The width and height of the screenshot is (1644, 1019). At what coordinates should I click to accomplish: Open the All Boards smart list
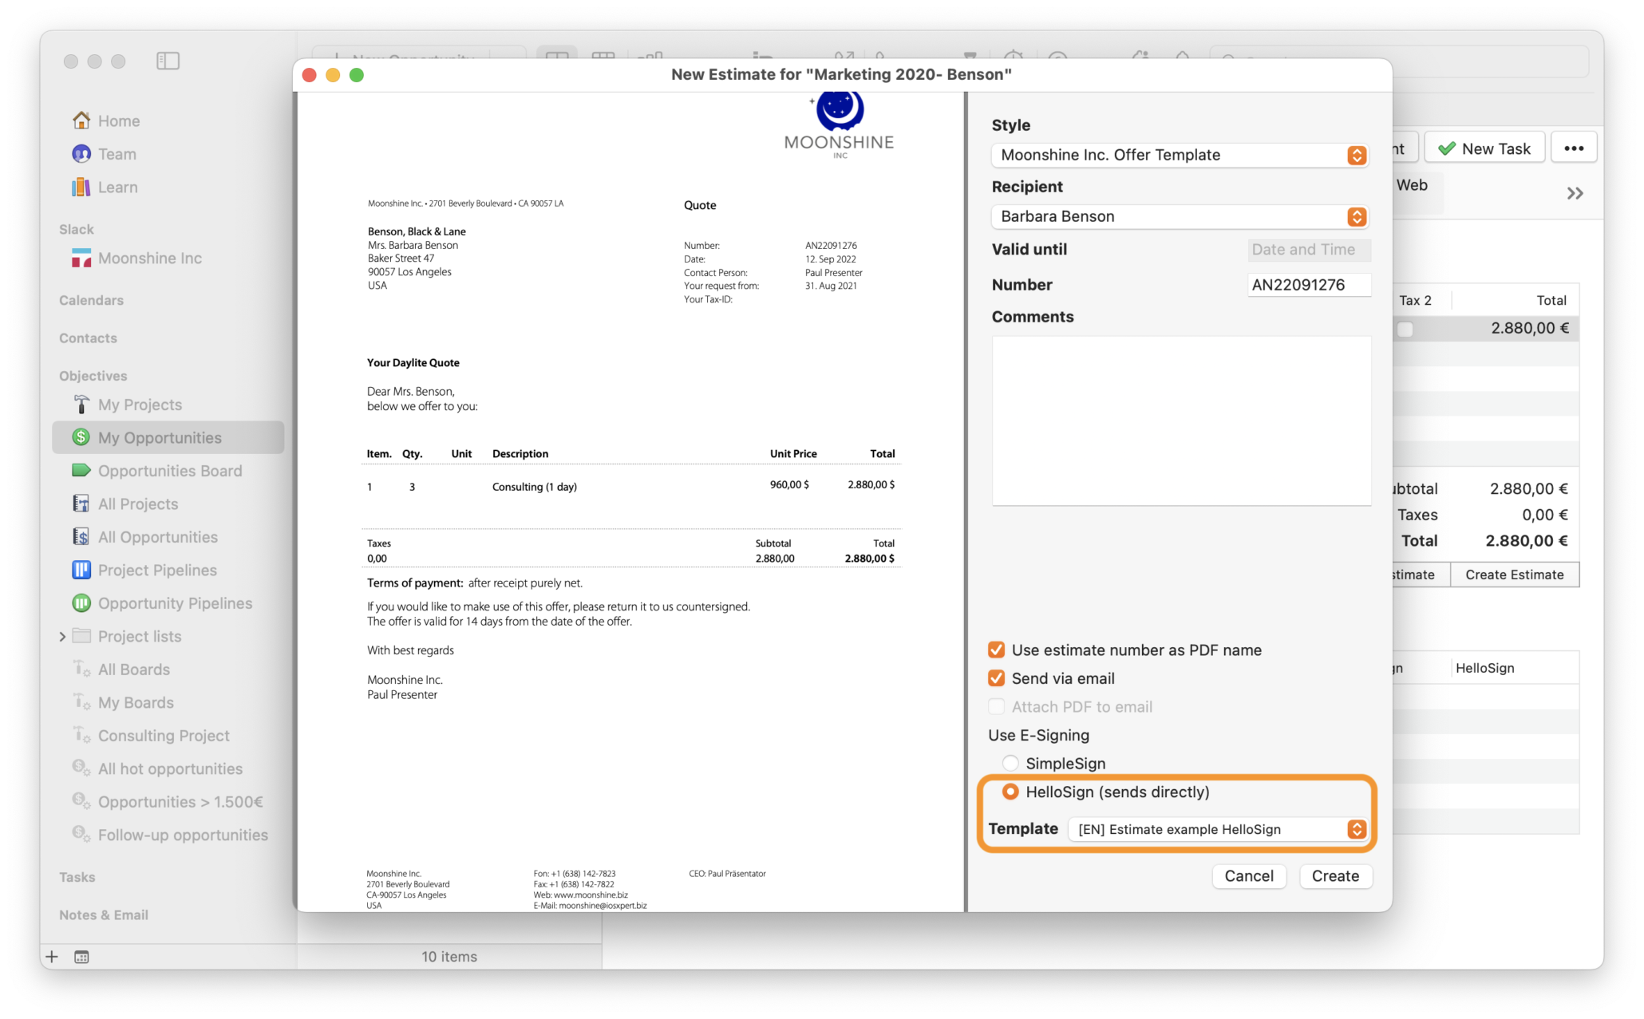[x=133, y=669]
